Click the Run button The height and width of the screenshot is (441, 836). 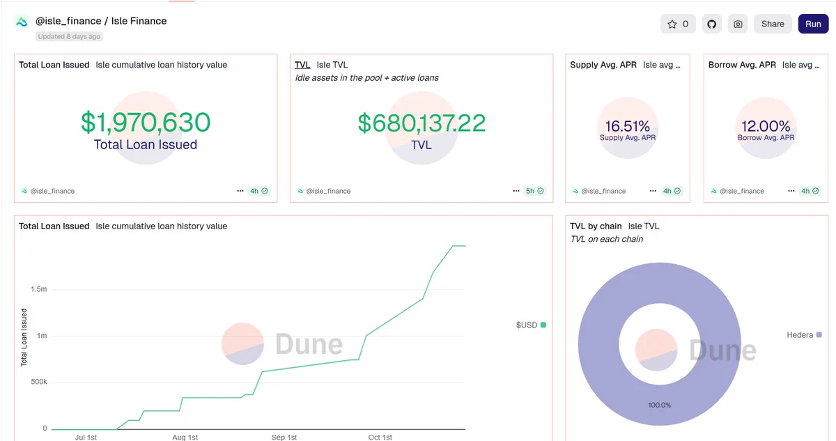pos(813,24)
